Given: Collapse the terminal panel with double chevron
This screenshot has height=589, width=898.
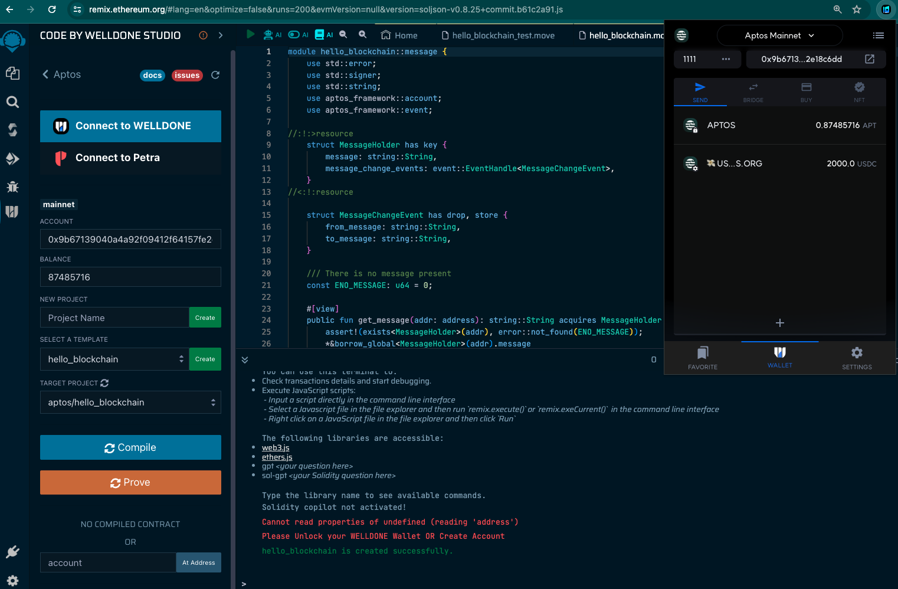Looking at the screenshot, I should [x=245, y=359].
